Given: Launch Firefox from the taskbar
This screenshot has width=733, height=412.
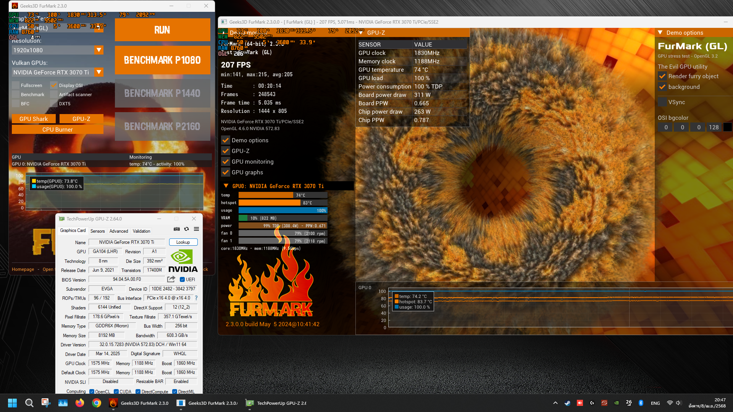Looking at the screenshot, I should [79, 403].
